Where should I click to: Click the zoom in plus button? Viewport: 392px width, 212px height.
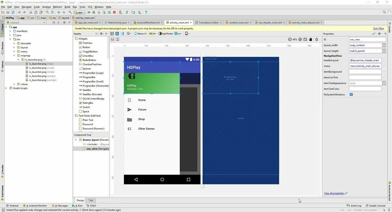click(x=300, y=39)
